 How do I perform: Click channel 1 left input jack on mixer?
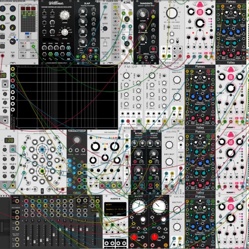click(x=26, y=201)
